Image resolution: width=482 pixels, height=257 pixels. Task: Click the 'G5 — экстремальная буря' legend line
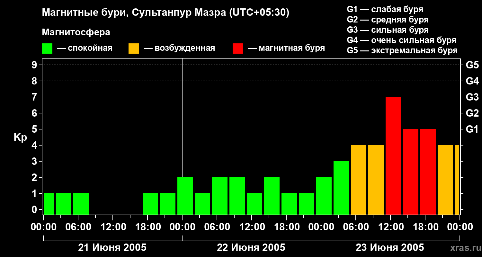click(x=402, y=50)
